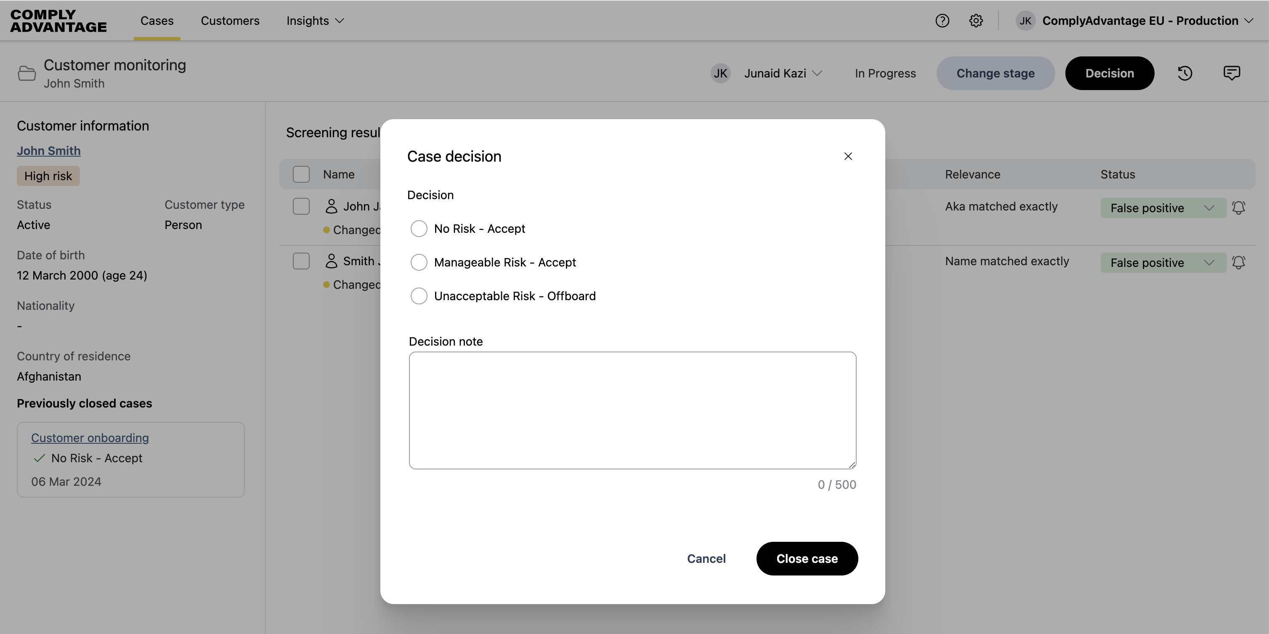The height and width of the screenshot is (634, 1269).
Task: Click the help question mark icon
Action: pos(942,21)
